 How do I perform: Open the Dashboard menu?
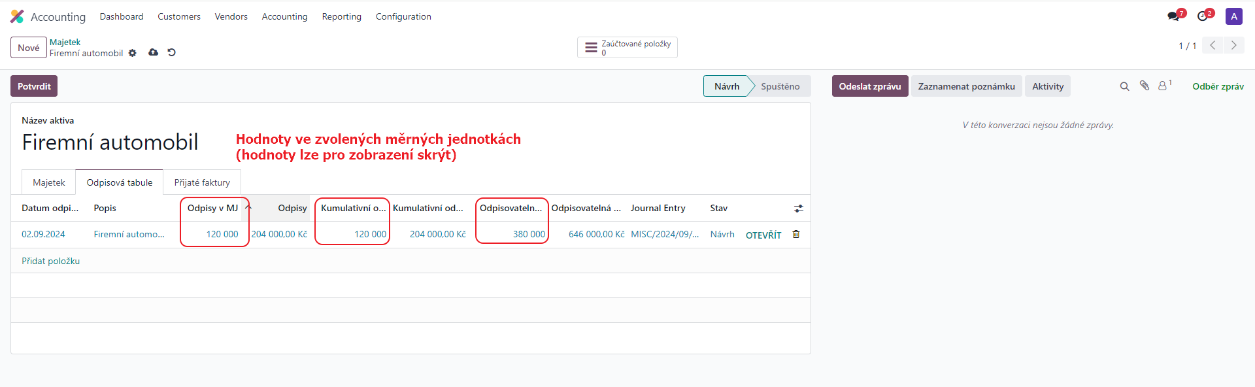[x=122, y=16]
